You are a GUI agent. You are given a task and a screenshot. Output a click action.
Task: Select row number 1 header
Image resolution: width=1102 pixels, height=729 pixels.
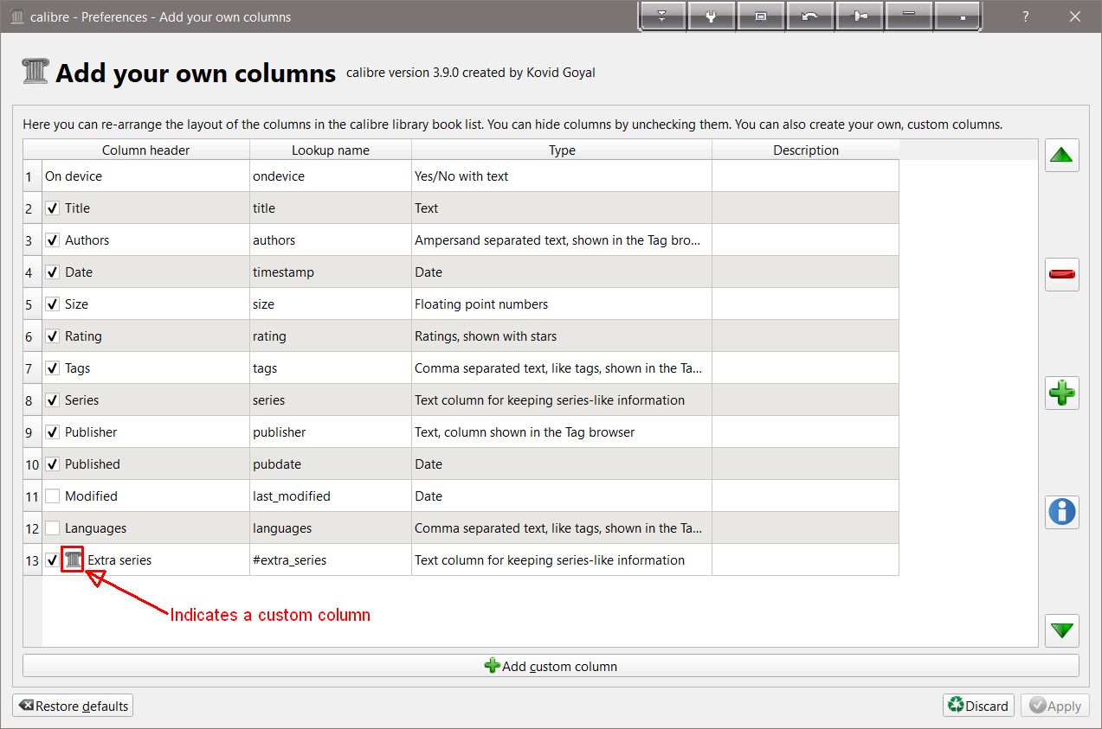[32, 176]
